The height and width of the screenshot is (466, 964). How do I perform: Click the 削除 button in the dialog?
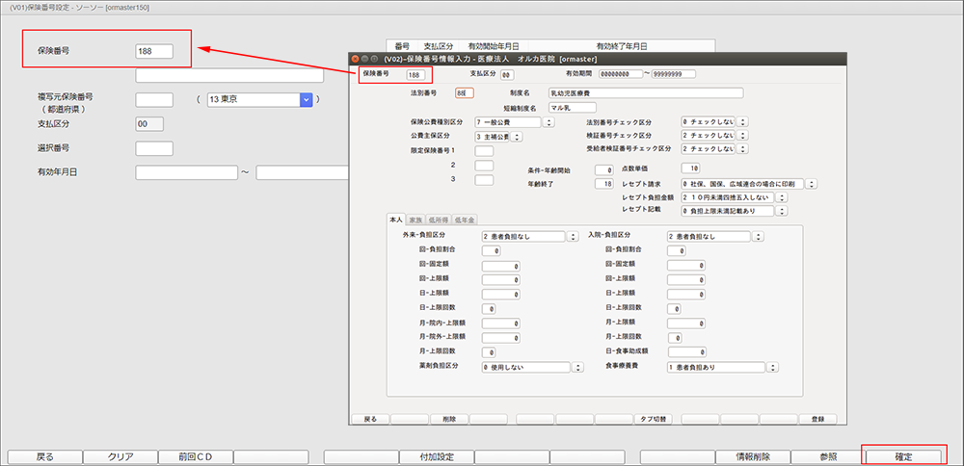tap(448, 420)
